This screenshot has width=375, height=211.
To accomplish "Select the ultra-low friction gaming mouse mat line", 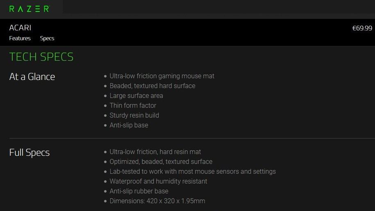I will (162, 76).
